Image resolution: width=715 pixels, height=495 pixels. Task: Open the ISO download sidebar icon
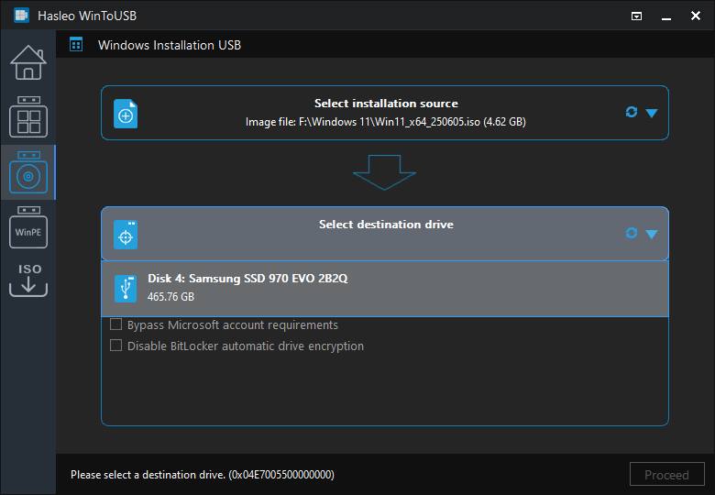coord(28,280)
